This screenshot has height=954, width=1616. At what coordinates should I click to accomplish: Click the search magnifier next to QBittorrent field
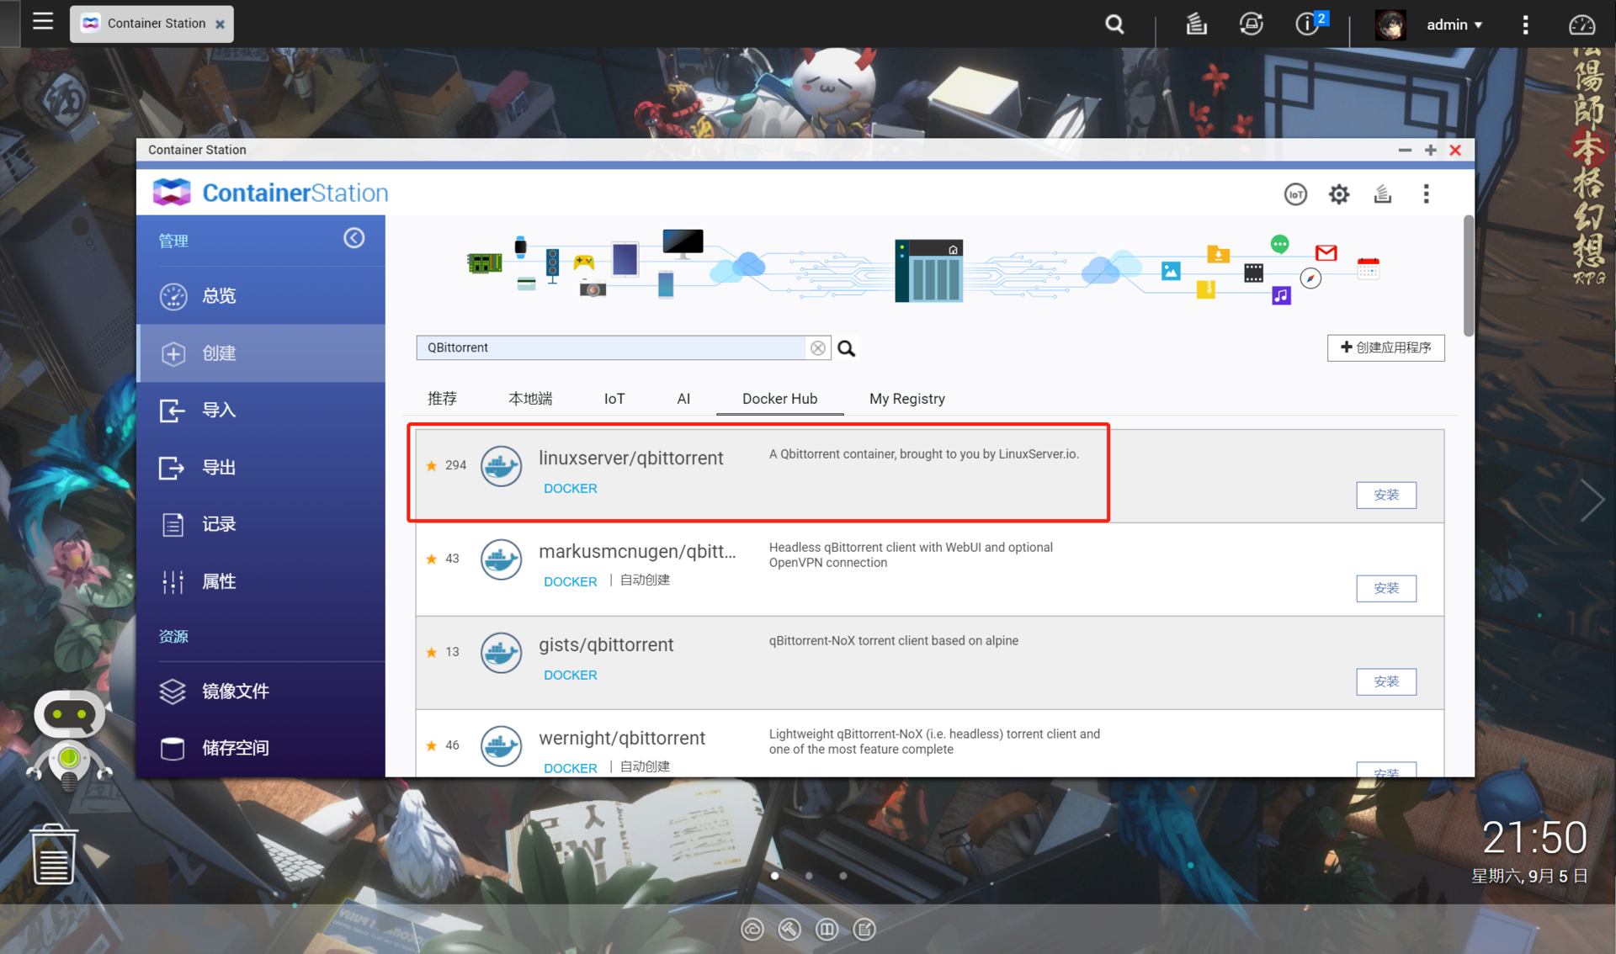coord(846,348)
